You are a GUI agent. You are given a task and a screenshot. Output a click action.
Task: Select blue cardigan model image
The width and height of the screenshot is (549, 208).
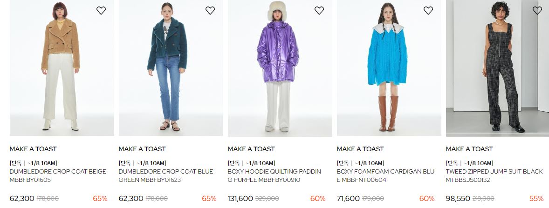point(389,68)
